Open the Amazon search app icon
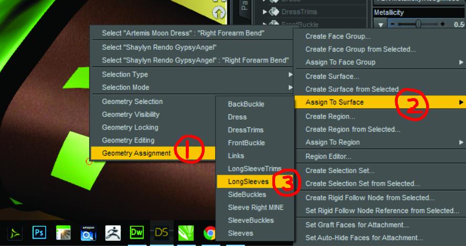This screenshot has width=466, height=246. [x=88, y=233]
